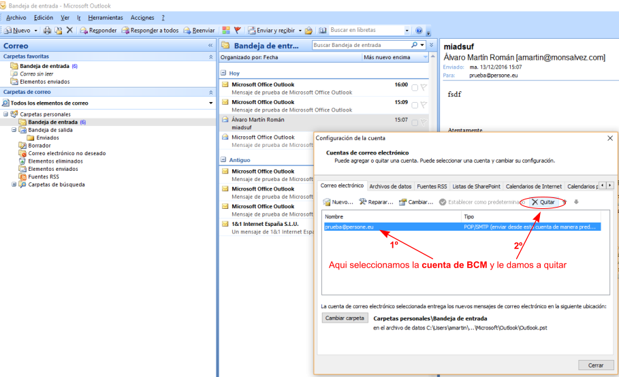Viewport: 619px width, 377px height.
Task: Click the follow-up red flag icon
Action: (237, 31)
